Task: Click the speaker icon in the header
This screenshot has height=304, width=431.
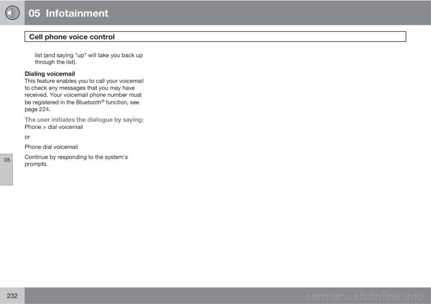Action: [x=12, y=13]
